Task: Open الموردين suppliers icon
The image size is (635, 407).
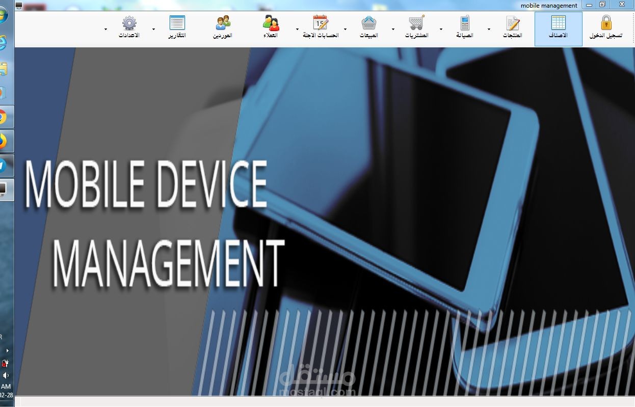Action: pyautogui.click(x=223, y=23)
